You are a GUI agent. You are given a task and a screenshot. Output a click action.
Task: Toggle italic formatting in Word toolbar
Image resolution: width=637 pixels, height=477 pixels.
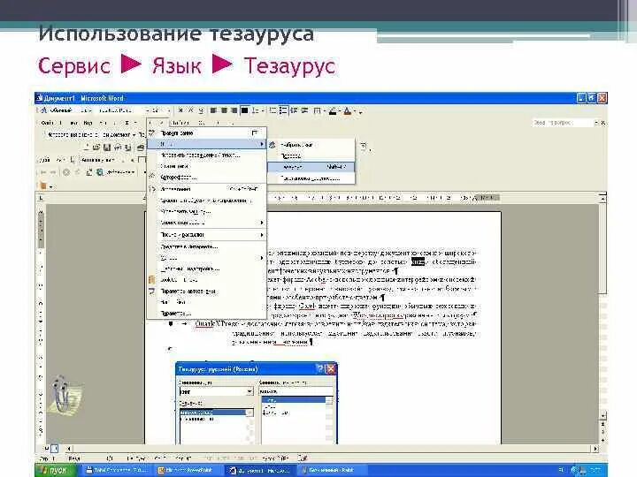190,110
